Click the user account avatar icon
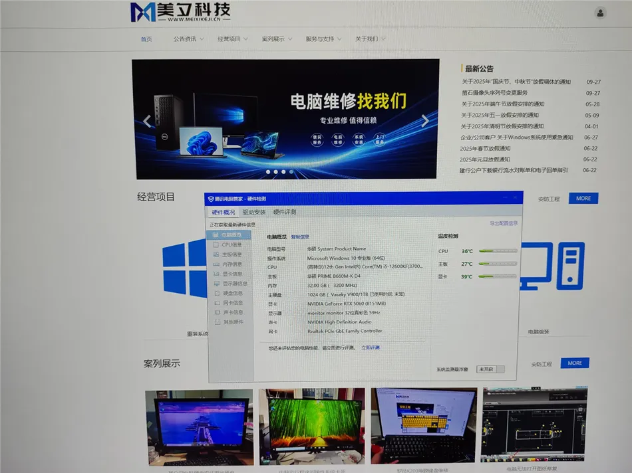Viewport: 632px width, 473px height. (x=601, y=13)
